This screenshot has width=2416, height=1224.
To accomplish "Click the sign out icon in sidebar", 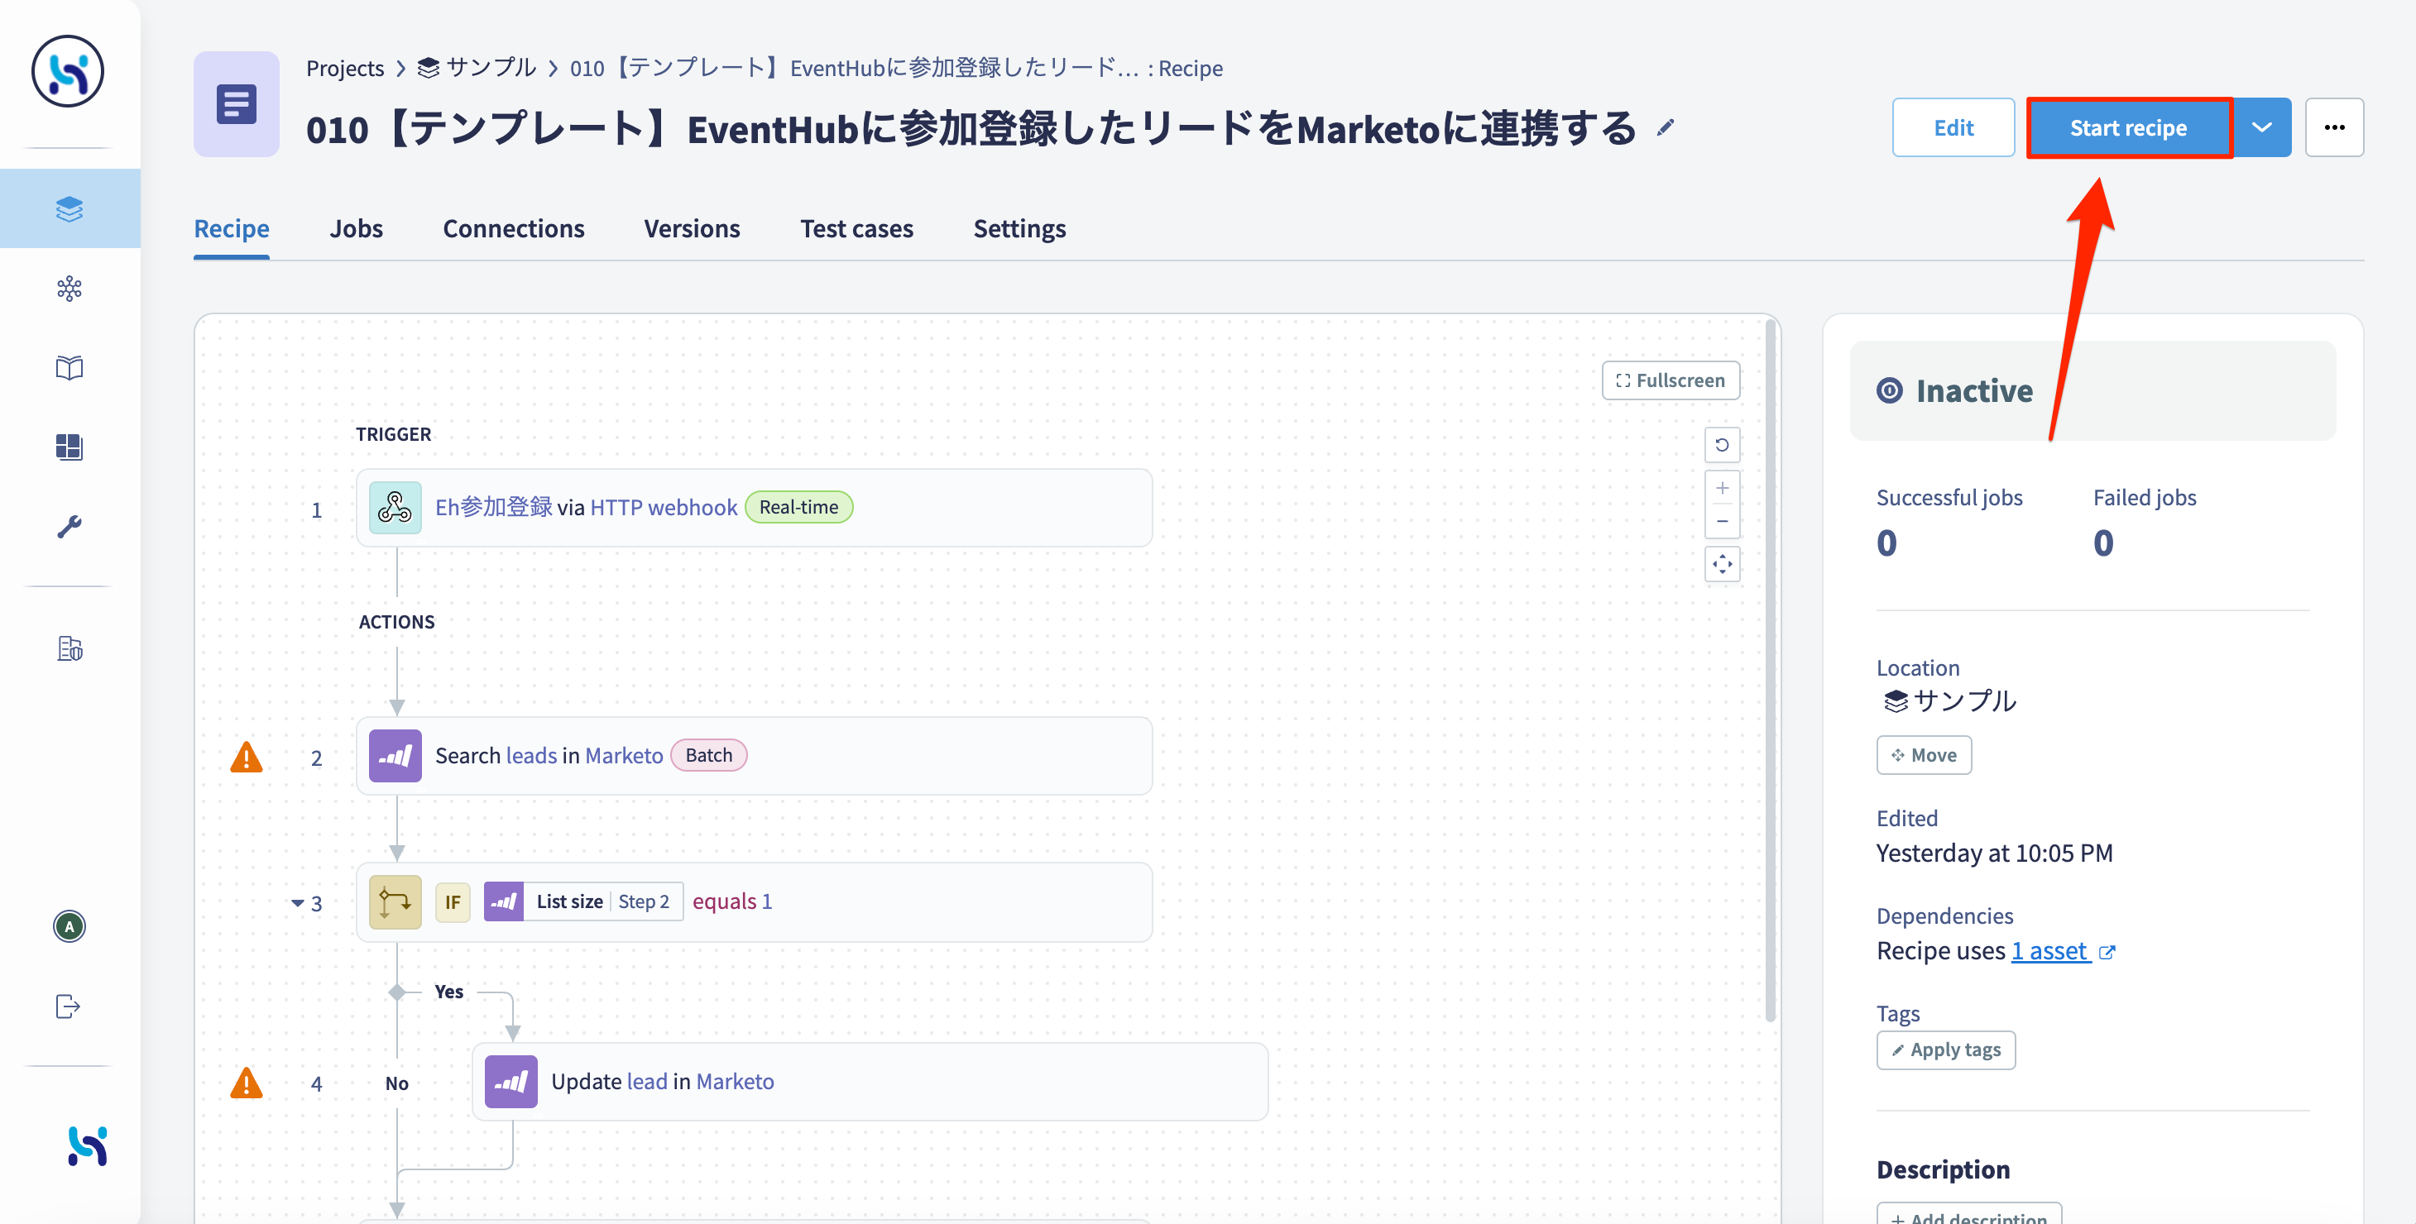I will click(x=69, y=1006).
